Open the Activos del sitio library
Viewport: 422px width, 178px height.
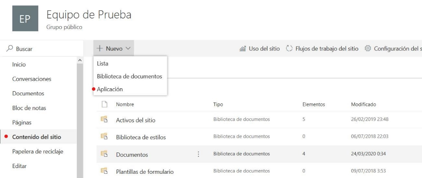tap(135, 121)
